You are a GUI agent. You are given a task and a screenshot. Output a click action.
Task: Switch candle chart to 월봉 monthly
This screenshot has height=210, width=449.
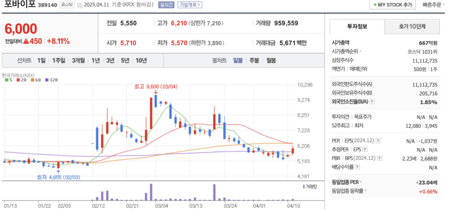pos(271,60)
